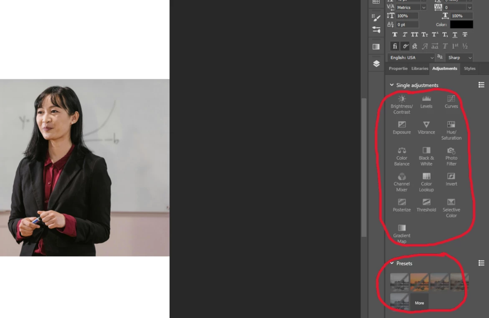The height and width of the screenshot is (318, 489).
Task: Open the Gradients panel icon
Action: point(376,47)
